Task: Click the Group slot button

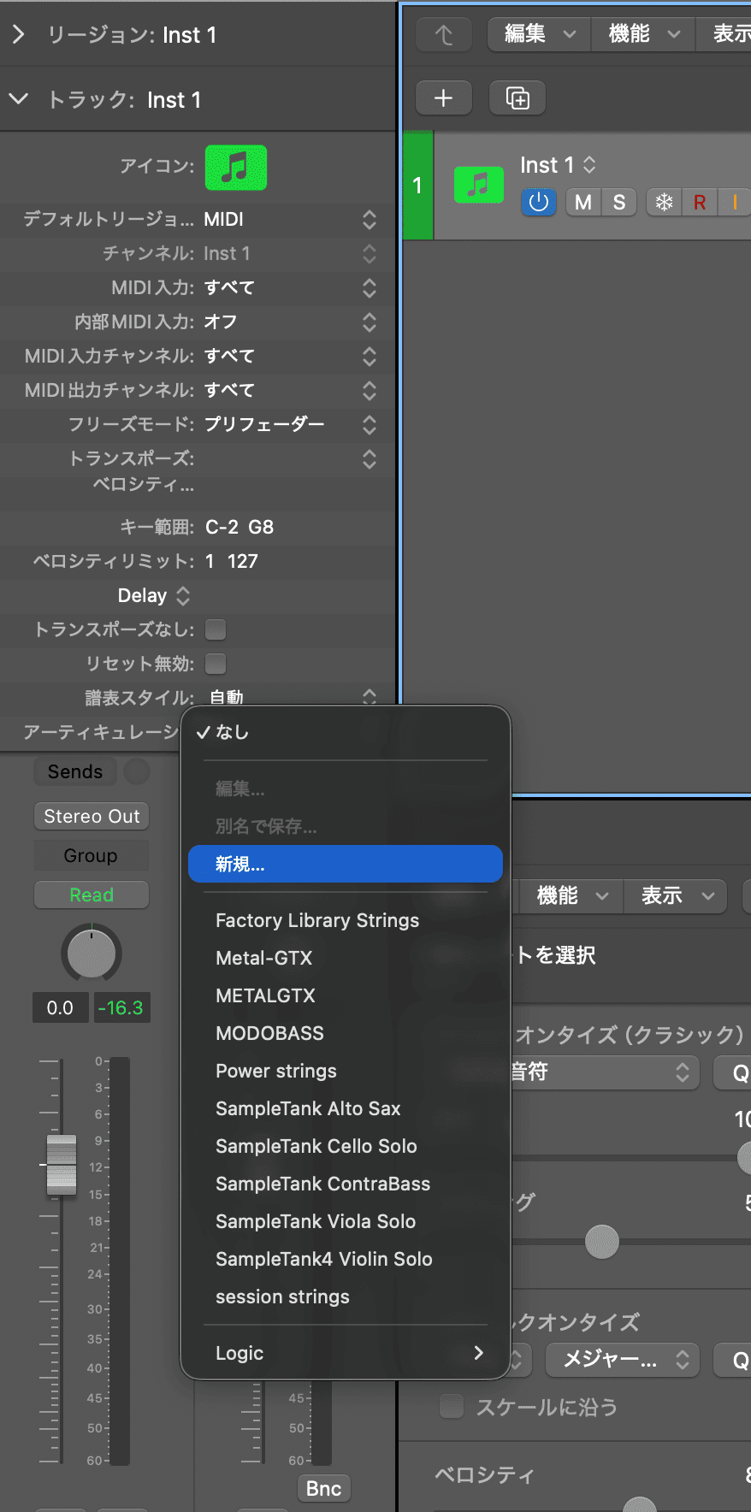Action: (x=92, y=855)
